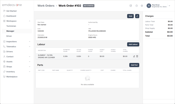The image size is (175, 104).
Task: Click the Void button
Action: tap(130, 16)
